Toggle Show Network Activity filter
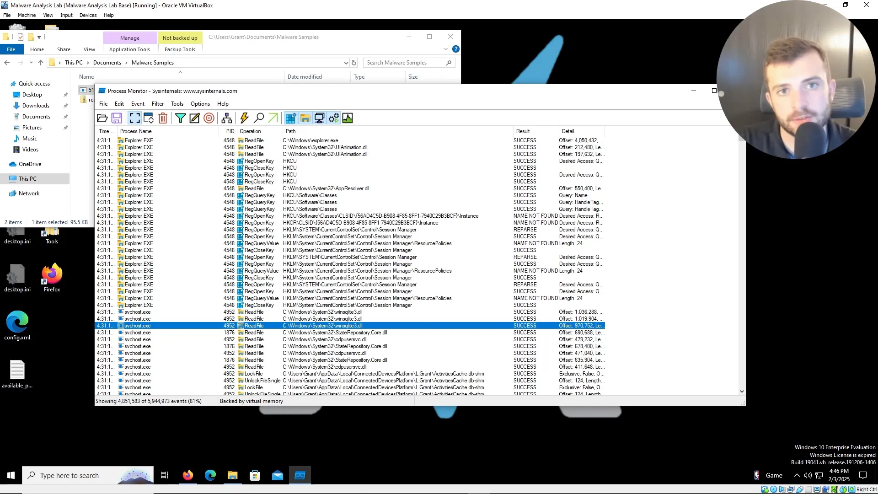Screen dimensions: 878x494 (x=319, y=118)
